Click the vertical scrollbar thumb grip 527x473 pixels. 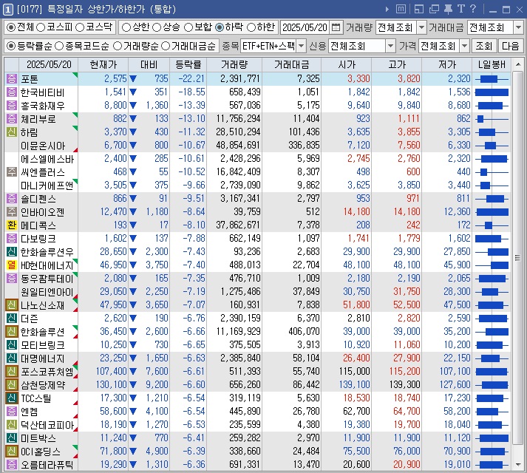pos(517,258)
